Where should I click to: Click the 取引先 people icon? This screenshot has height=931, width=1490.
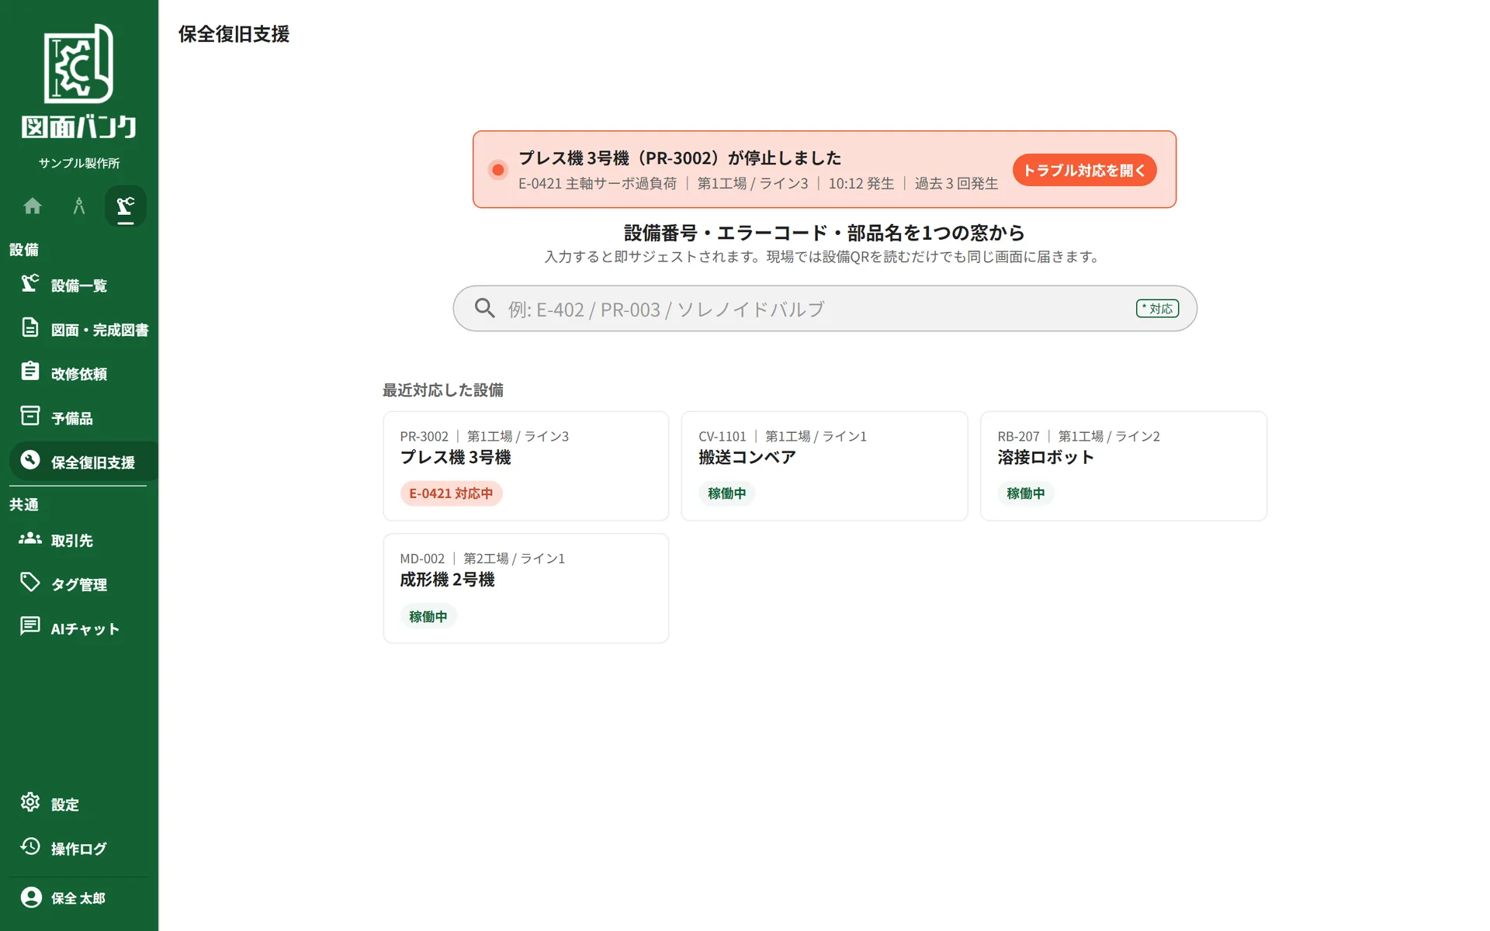(30, 538)
